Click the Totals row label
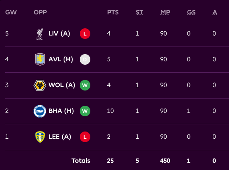Image resolution: width=229 pixels, height=170 pixels. click(81, 161)
